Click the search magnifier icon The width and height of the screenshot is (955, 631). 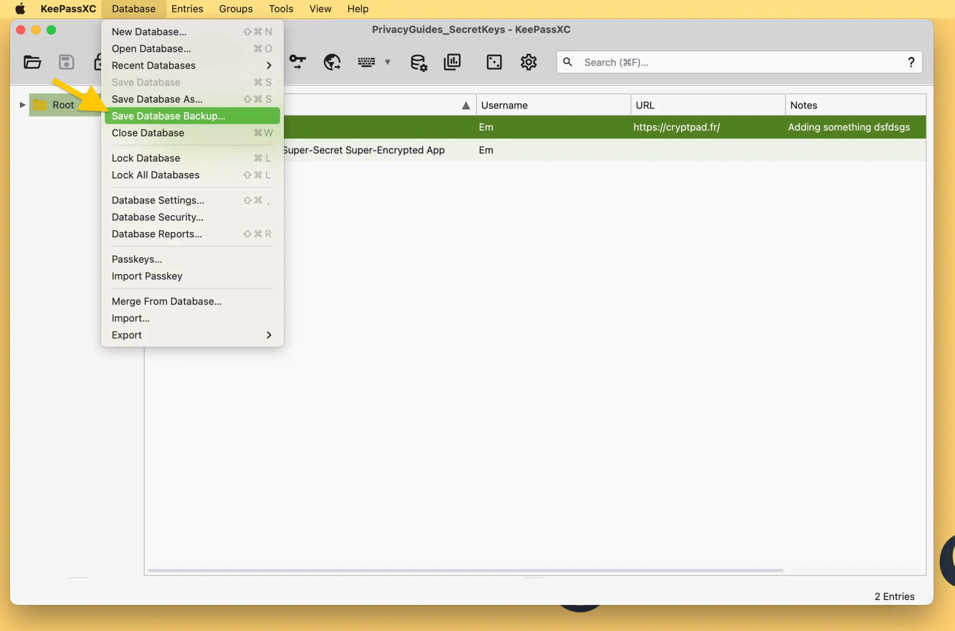568,62
